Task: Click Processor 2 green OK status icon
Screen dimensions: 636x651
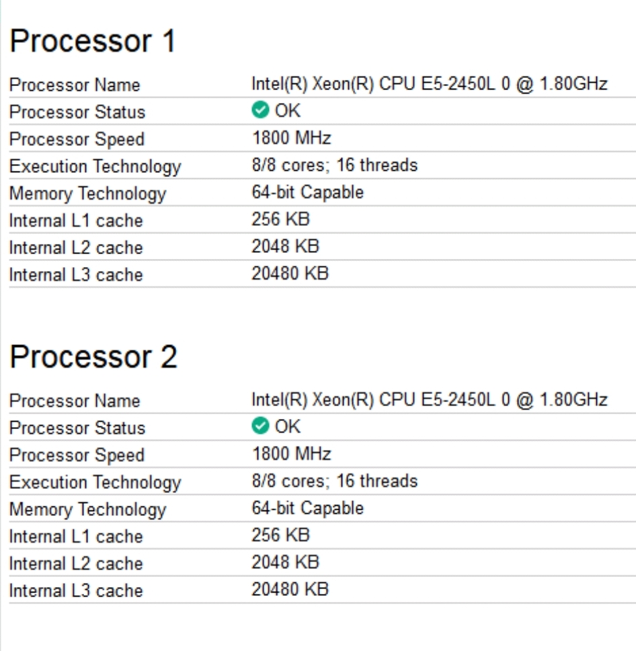Action: click(x=260, y=426)
